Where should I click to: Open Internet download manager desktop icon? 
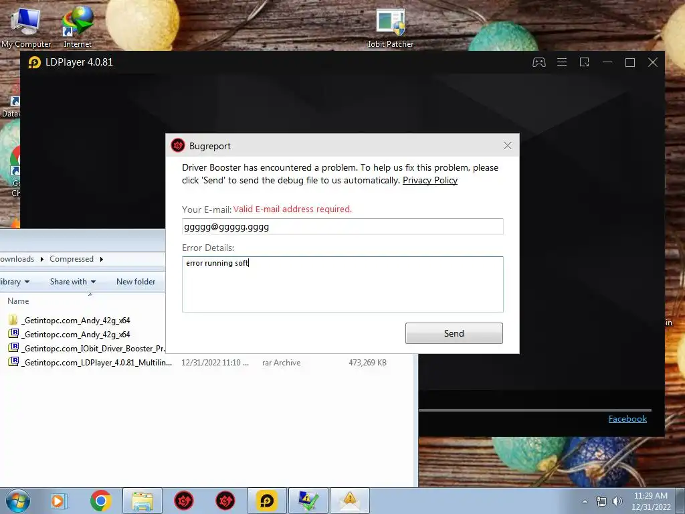tap(78, 27)
